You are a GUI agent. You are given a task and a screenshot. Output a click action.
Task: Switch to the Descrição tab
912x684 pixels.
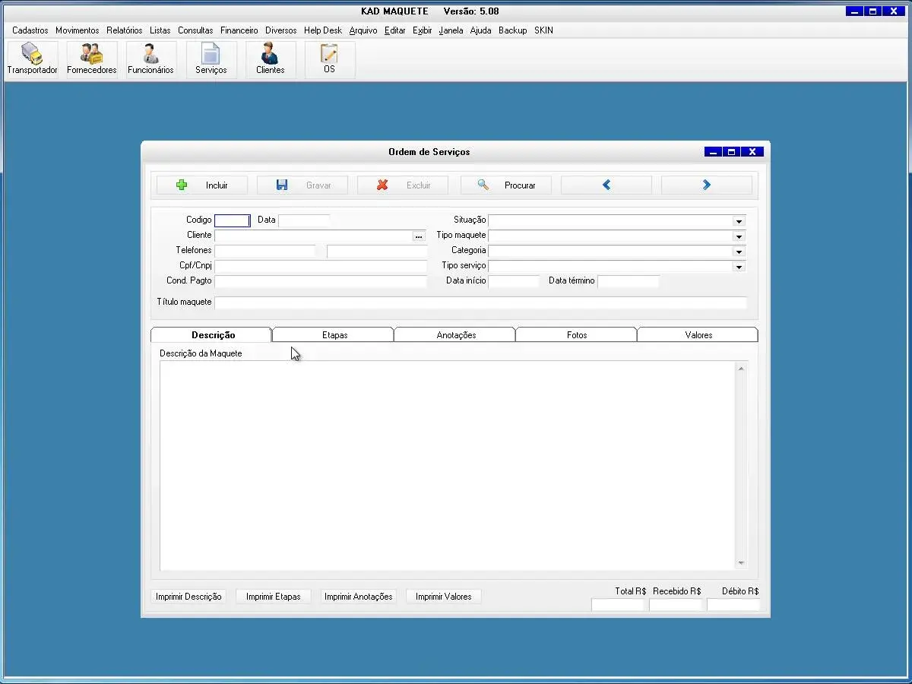[x=212, y=334]
